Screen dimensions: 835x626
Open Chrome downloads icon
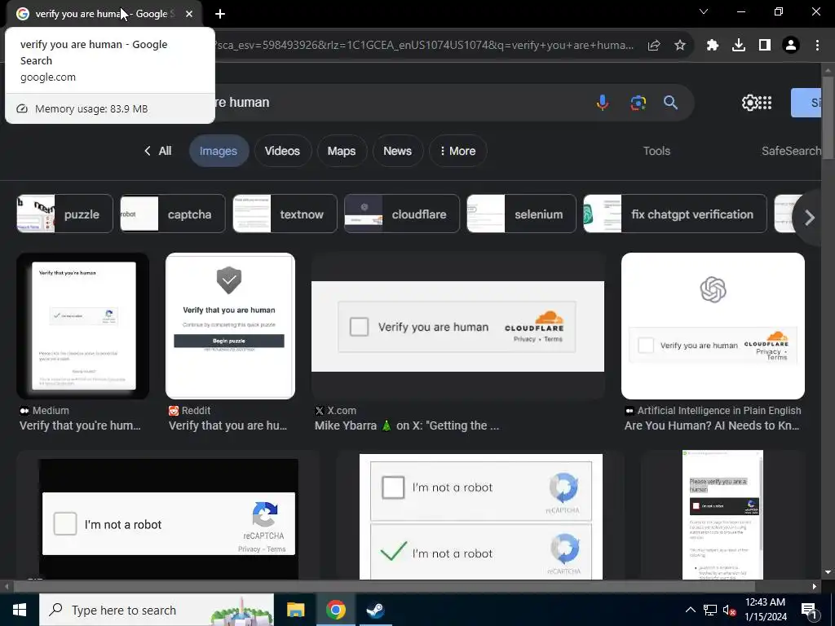click(739, 46)
